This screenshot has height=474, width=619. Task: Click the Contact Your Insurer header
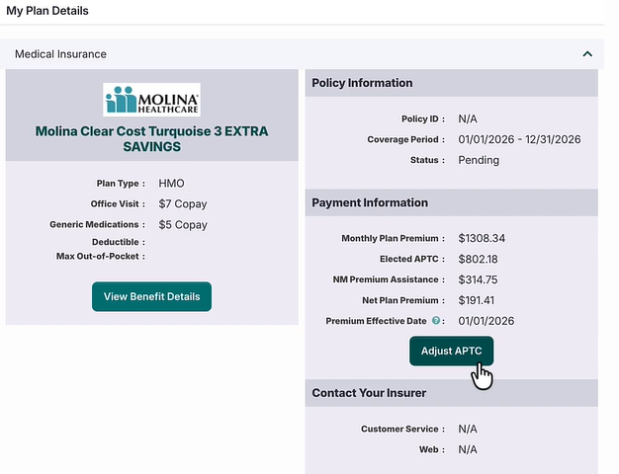click(369, 393)
